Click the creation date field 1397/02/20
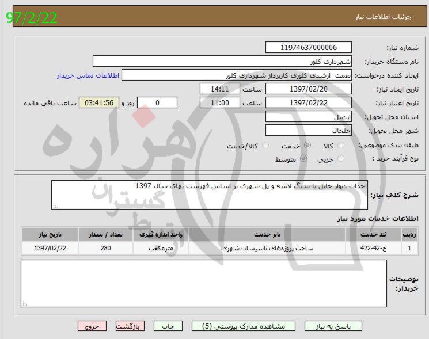Image resolution: width=429 pixels, height=339 pixels. (x=308, y=89)
